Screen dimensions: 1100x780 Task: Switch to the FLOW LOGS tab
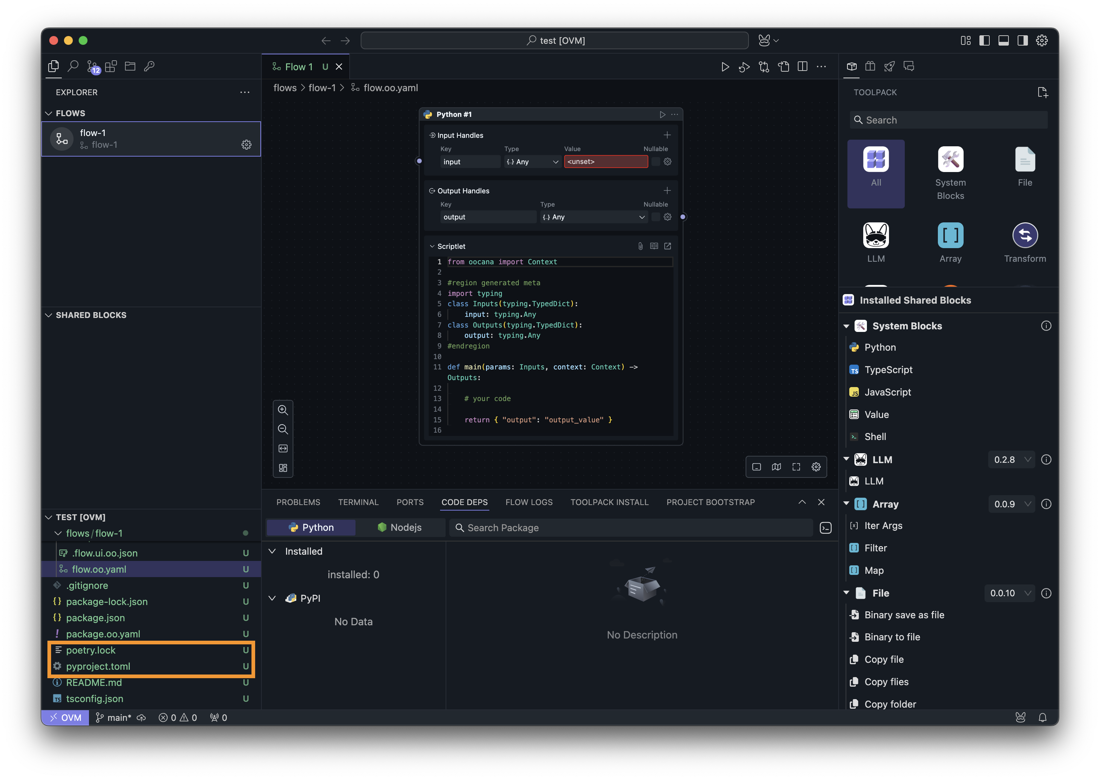click(529, 502)
